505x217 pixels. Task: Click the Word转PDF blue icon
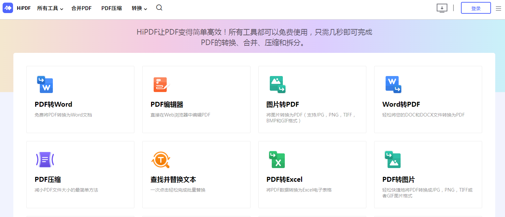(x=393, y=85)
